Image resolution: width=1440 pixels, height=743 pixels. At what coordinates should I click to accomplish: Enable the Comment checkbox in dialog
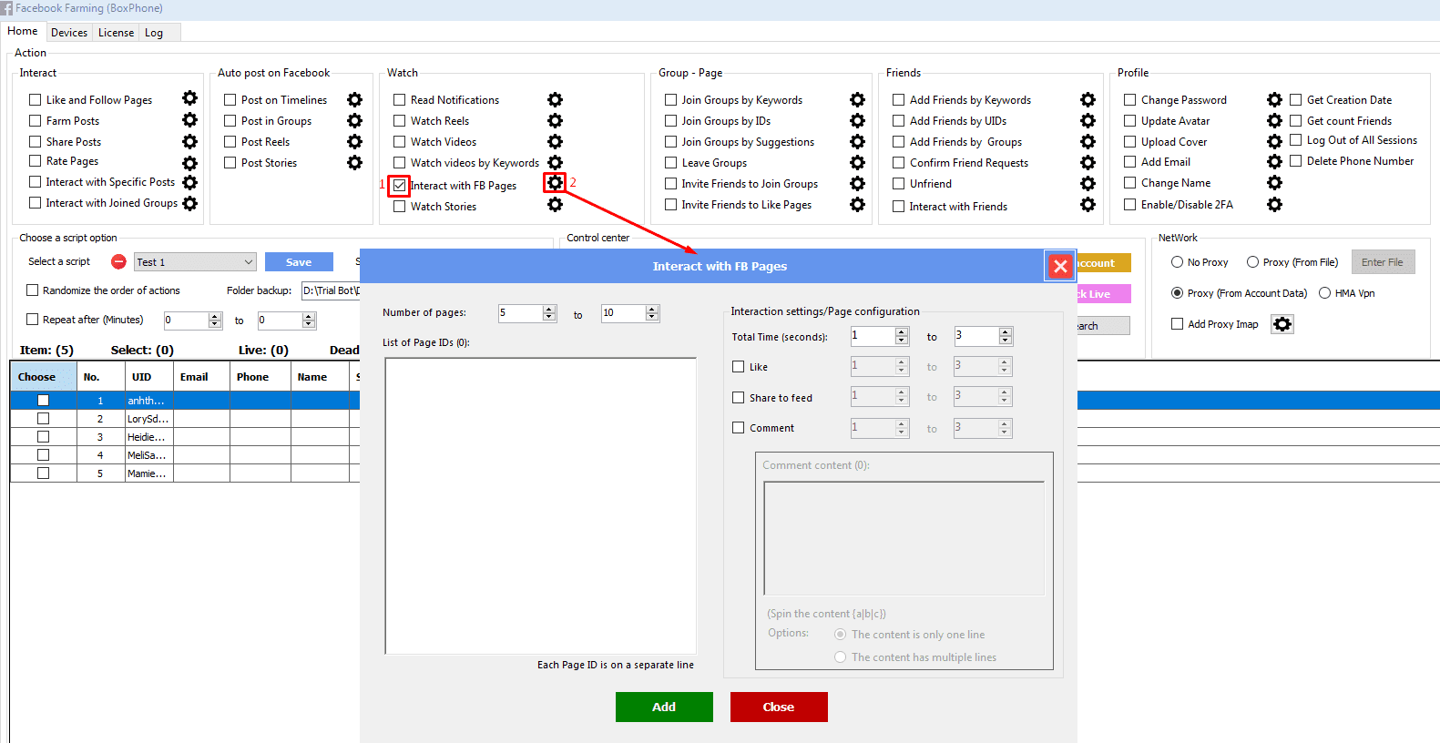tap(739, 428)
